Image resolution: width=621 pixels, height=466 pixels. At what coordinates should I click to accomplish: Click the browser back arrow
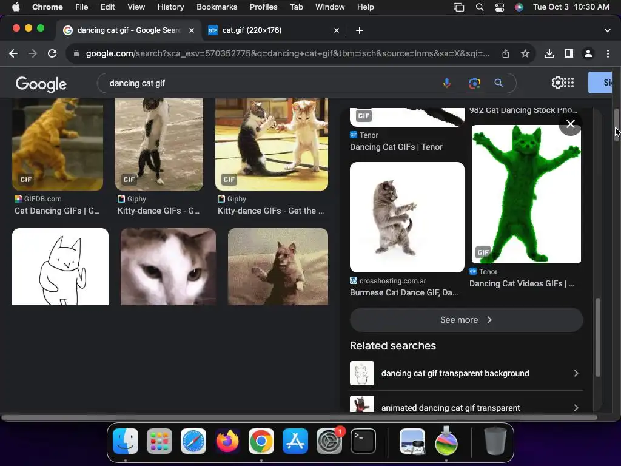click(x=13, y=53)
